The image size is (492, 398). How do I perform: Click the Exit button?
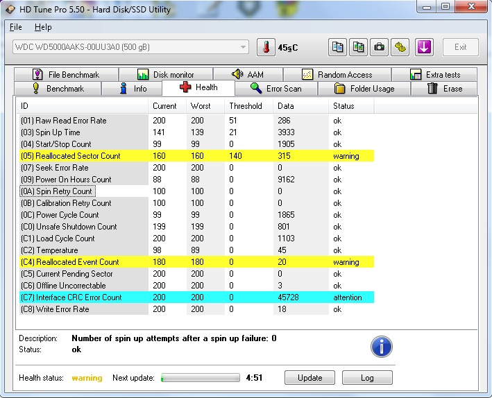click(461, 47)
